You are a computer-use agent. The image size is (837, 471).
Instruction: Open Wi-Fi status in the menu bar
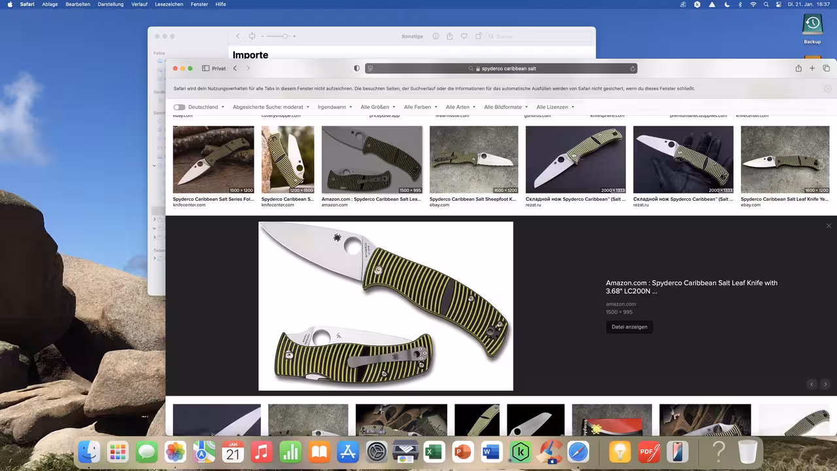(x=753, y=4)
